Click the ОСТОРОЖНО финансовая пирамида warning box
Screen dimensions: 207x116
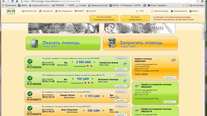pyautogui.click(x=175, y=18)
